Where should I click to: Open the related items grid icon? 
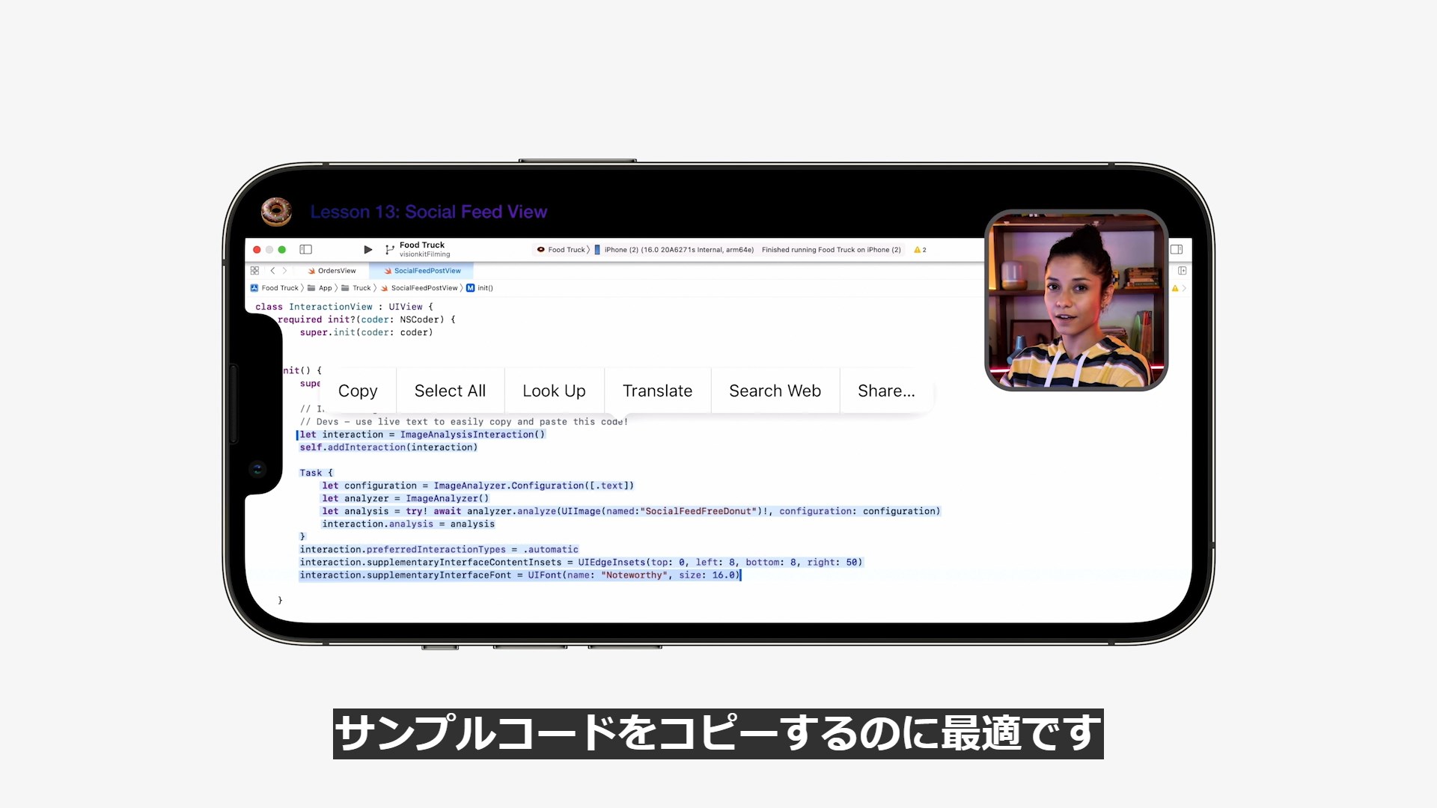[254, 271]
